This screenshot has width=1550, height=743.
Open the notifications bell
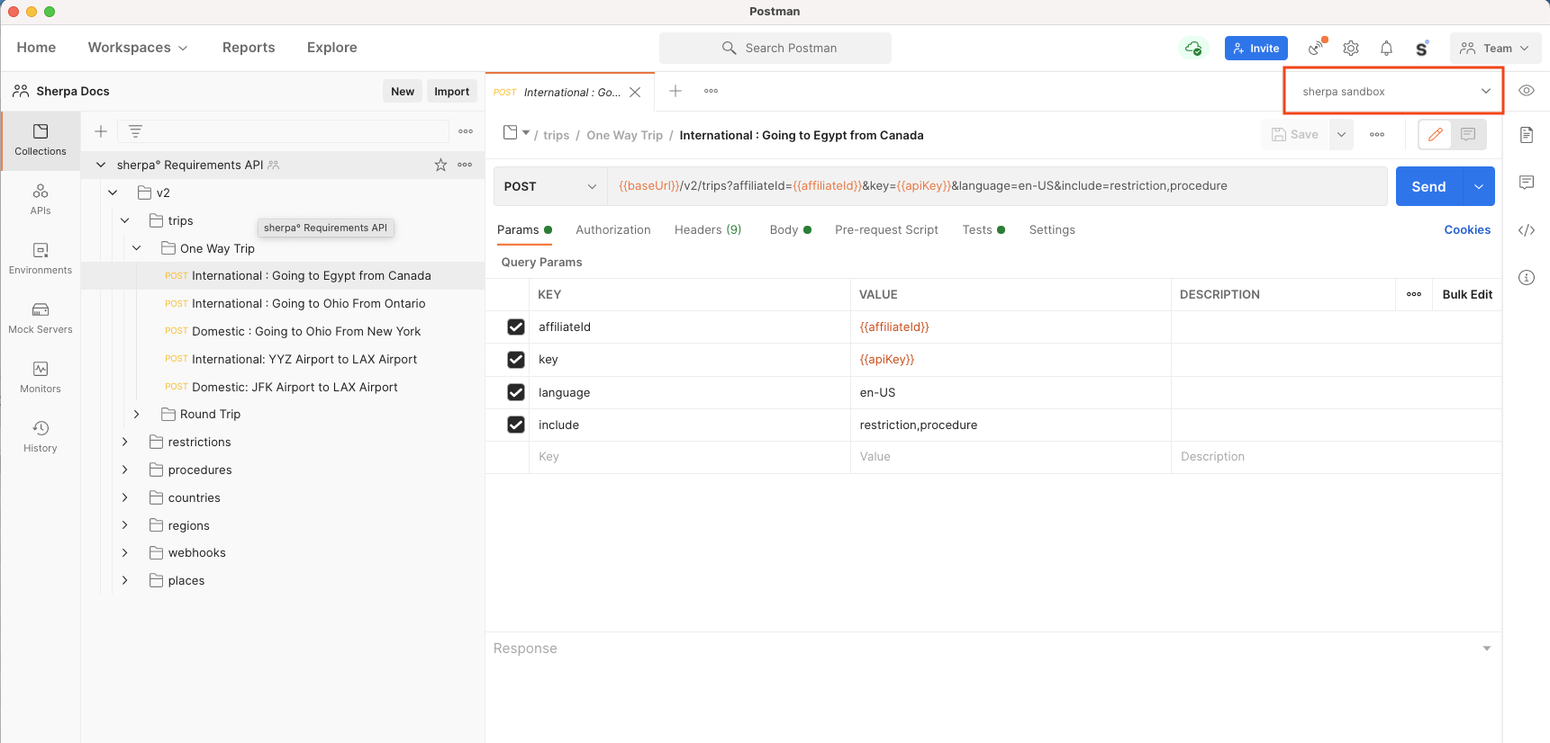(1386, 49)
